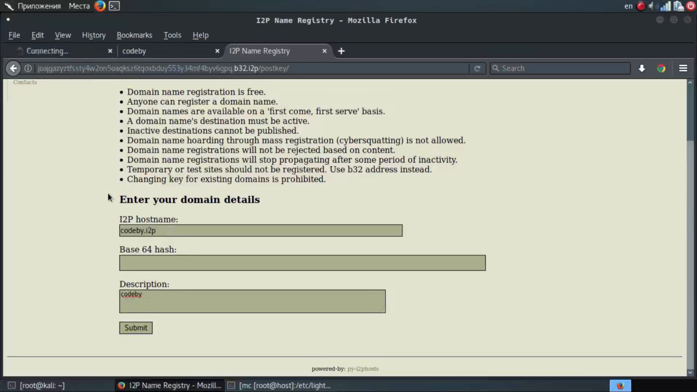Screen dimensions: 697x392
Task: Launch Firefox from top panel icon
Action: [100, 6]
